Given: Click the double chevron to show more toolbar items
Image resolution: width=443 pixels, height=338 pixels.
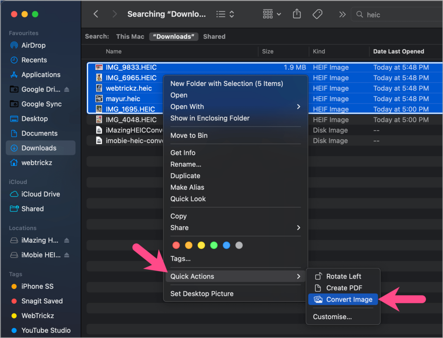Looking at the screenshot, I should 342,14.
